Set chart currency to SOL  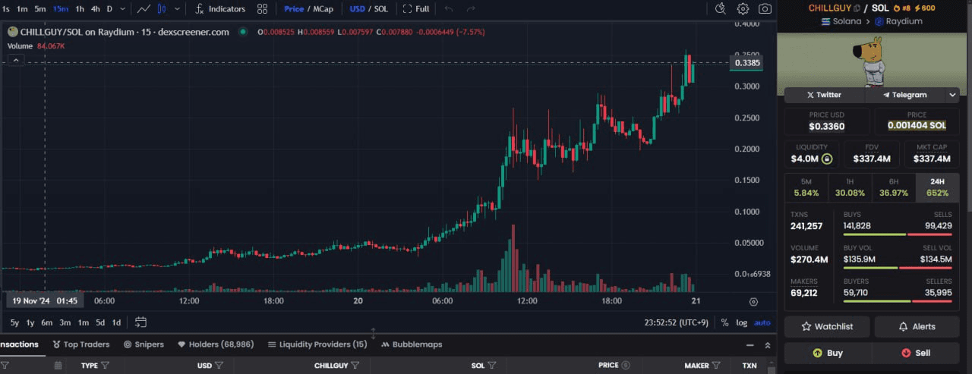tap(381, 9)
